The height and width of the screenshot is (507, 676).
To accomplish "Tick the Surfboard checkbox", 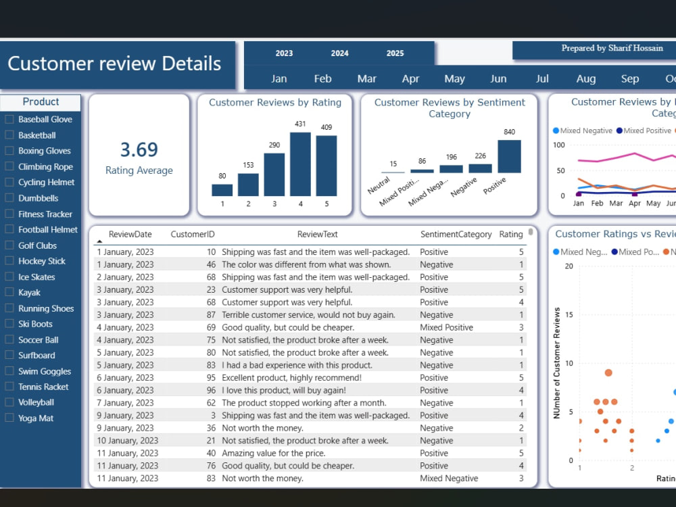I will 9,356.
